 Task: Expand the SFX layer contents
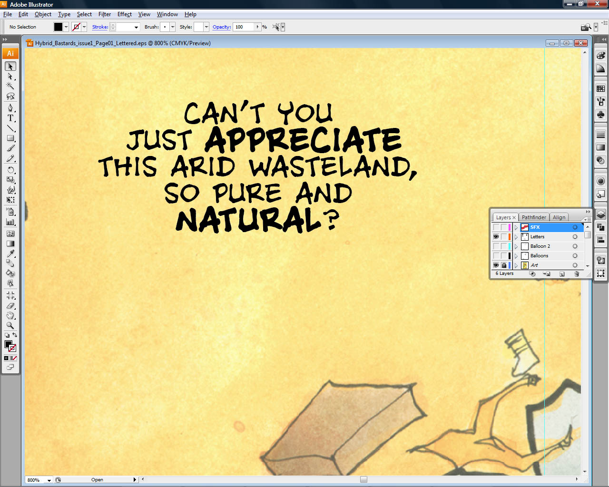516,227
